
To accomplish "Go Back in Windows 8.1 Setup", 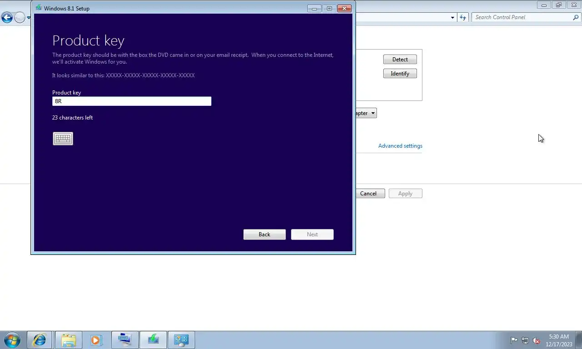I will click(x=265, y=234).
